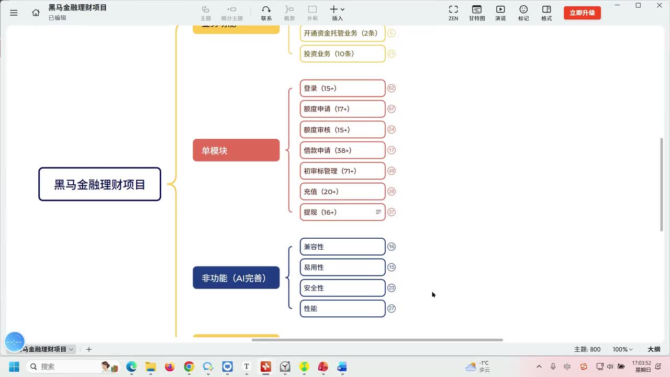Open File Explorer from the taskbar
Viewport: 670px width, 377px height.
point(151,367)
